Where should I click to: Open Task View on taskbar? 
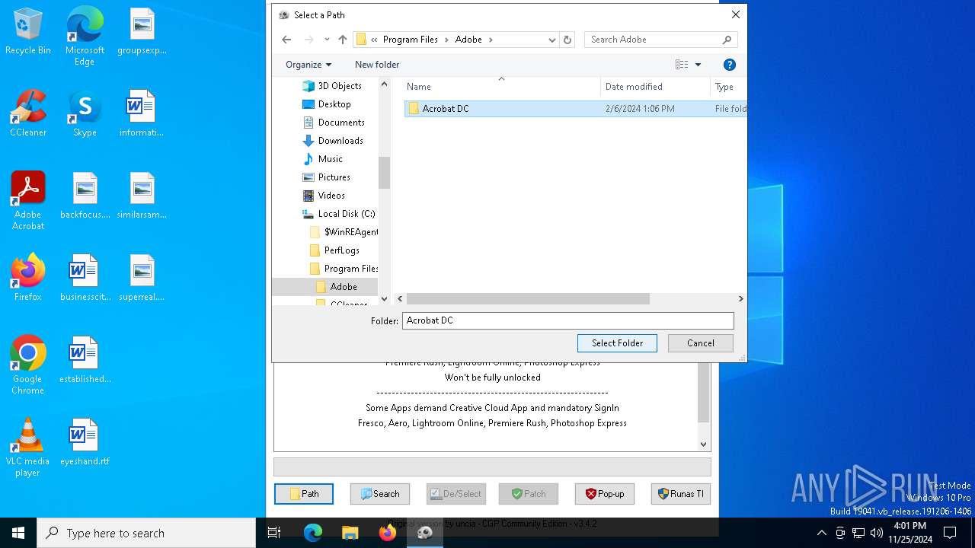274,533
